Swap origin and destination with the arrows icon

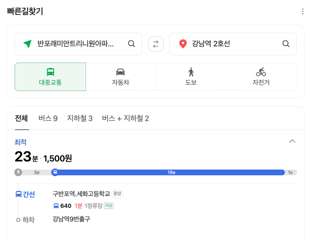tap(156, 44)
